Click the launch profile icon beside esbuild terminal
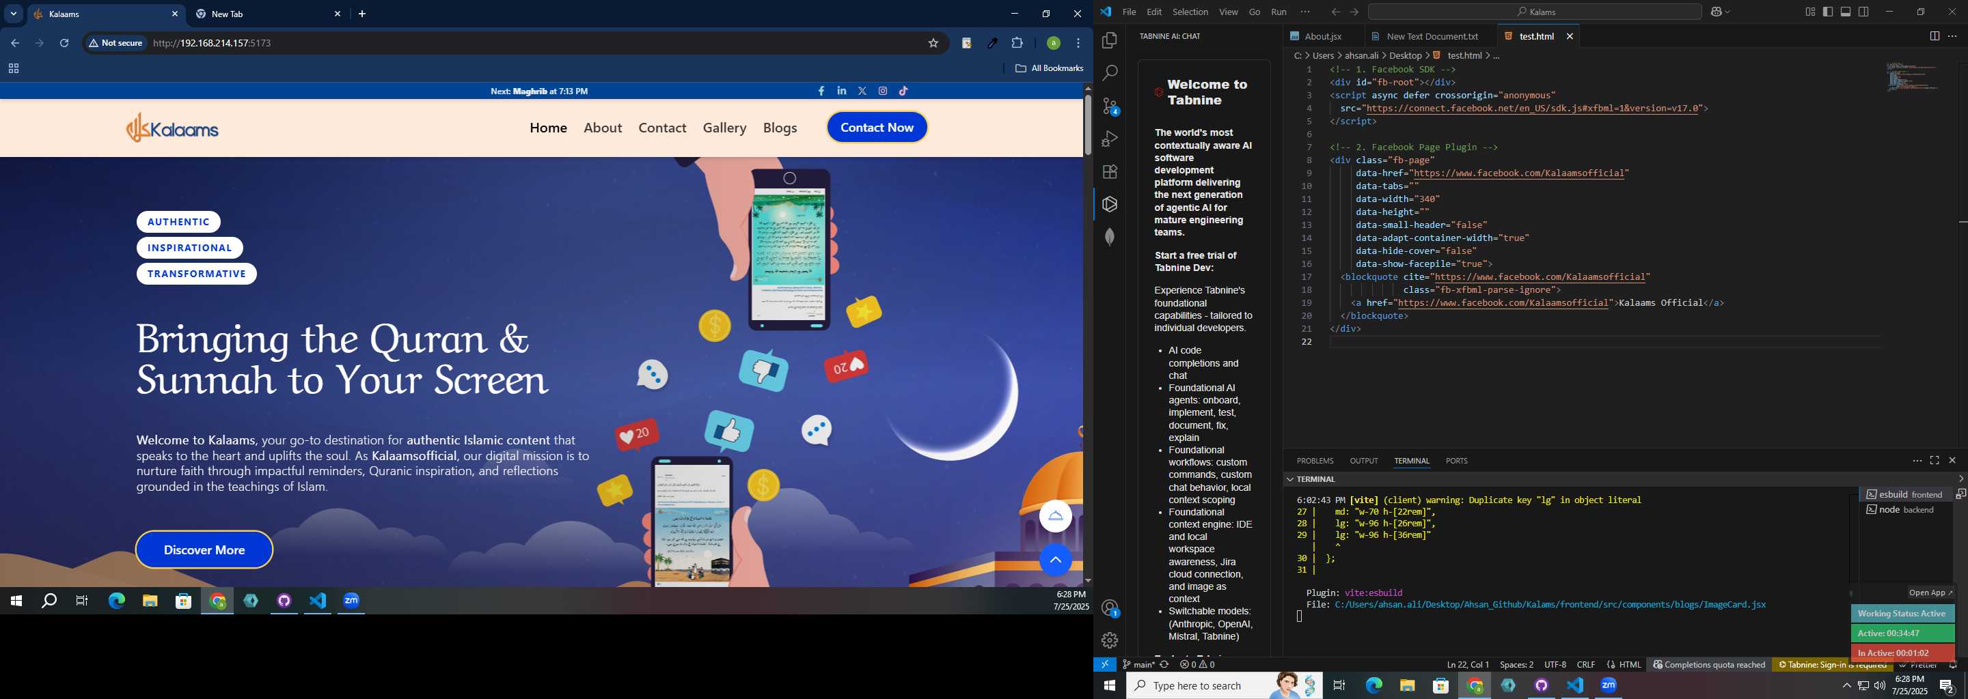The width and height of the screenshot is (1968, 699). pyautogui.click(x=1960, y=494)
